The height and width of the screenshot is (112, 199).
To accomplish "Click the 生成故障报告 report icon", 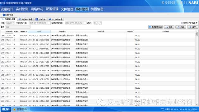I will [150, 27].
